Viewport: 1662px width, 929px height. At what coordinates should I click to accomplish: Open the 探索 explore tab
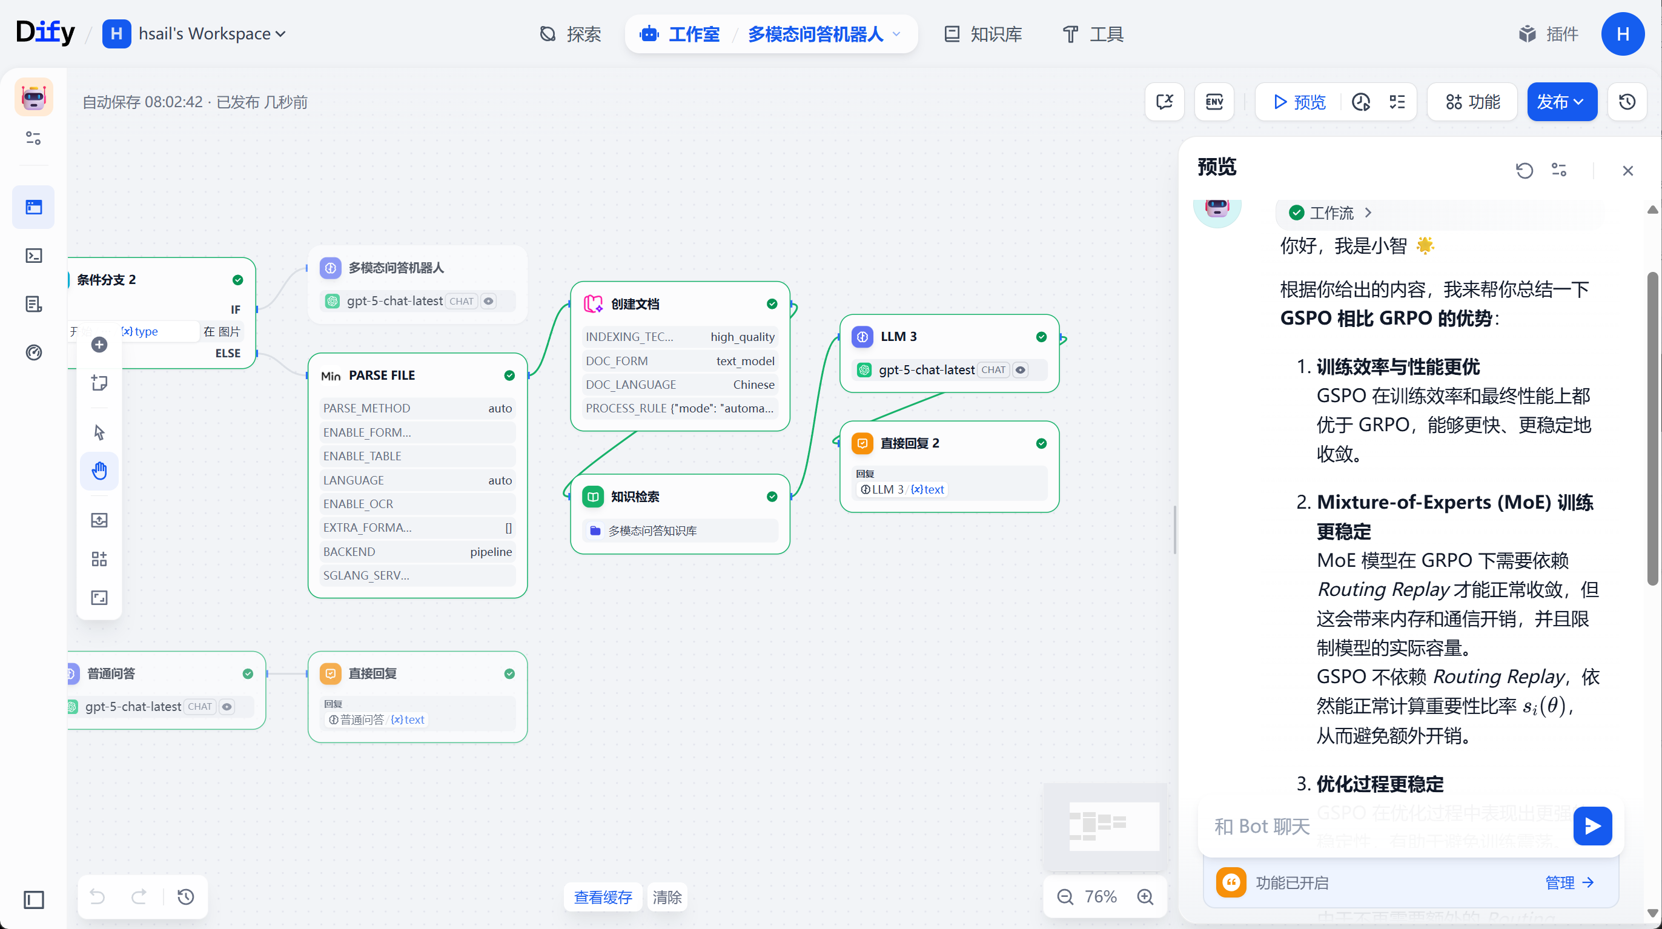(571, 33)
